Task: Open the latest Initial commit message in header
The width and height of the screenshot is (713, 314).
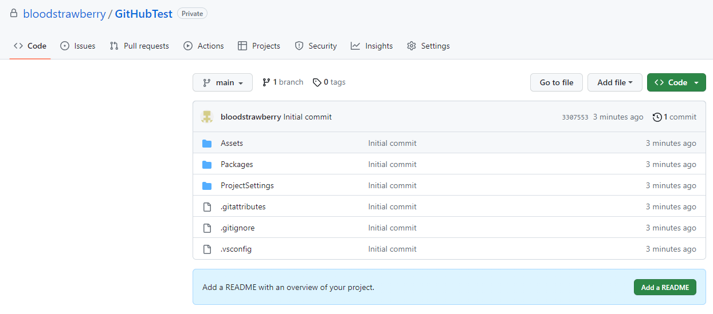Action: (308, 117)
